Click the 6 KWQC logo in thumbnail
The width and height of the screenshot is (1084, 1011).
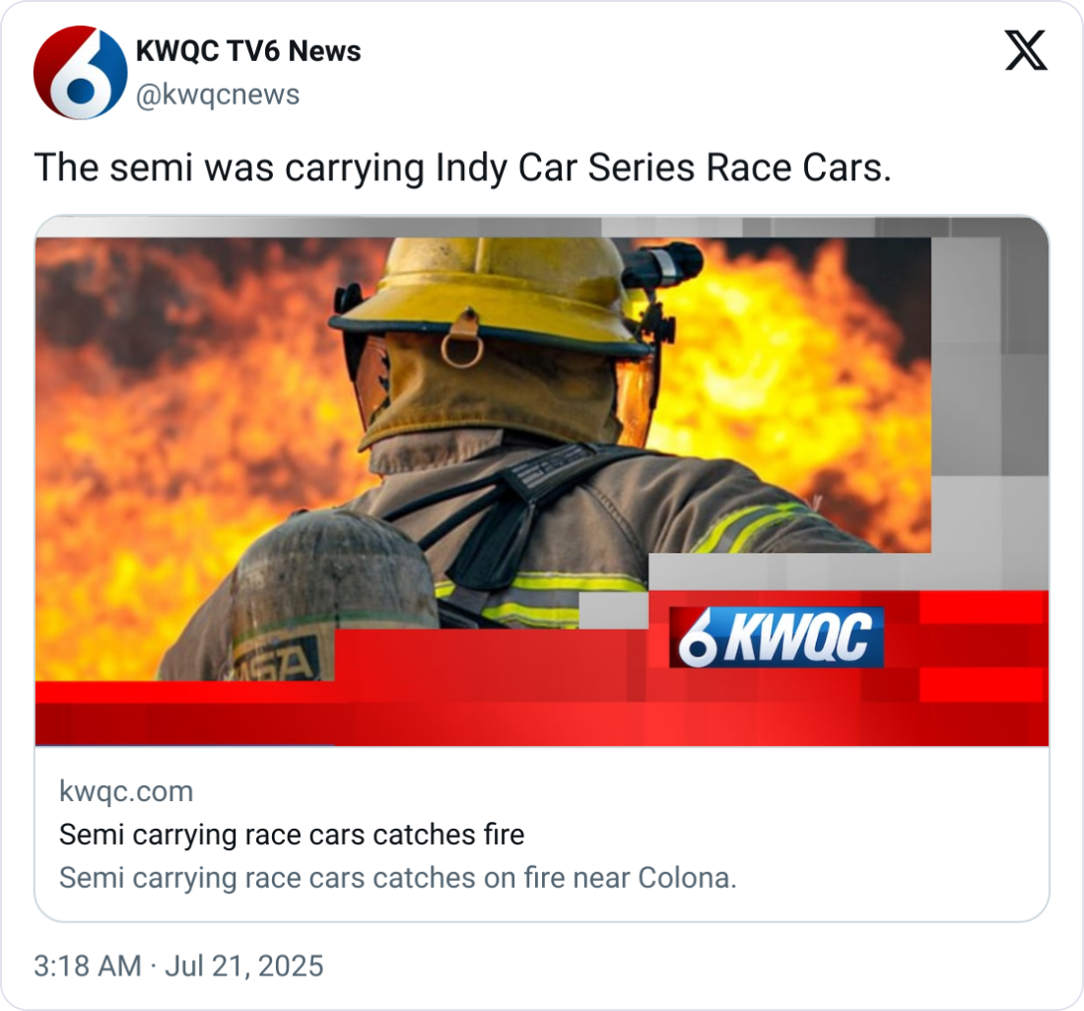(x=777, y=638)
